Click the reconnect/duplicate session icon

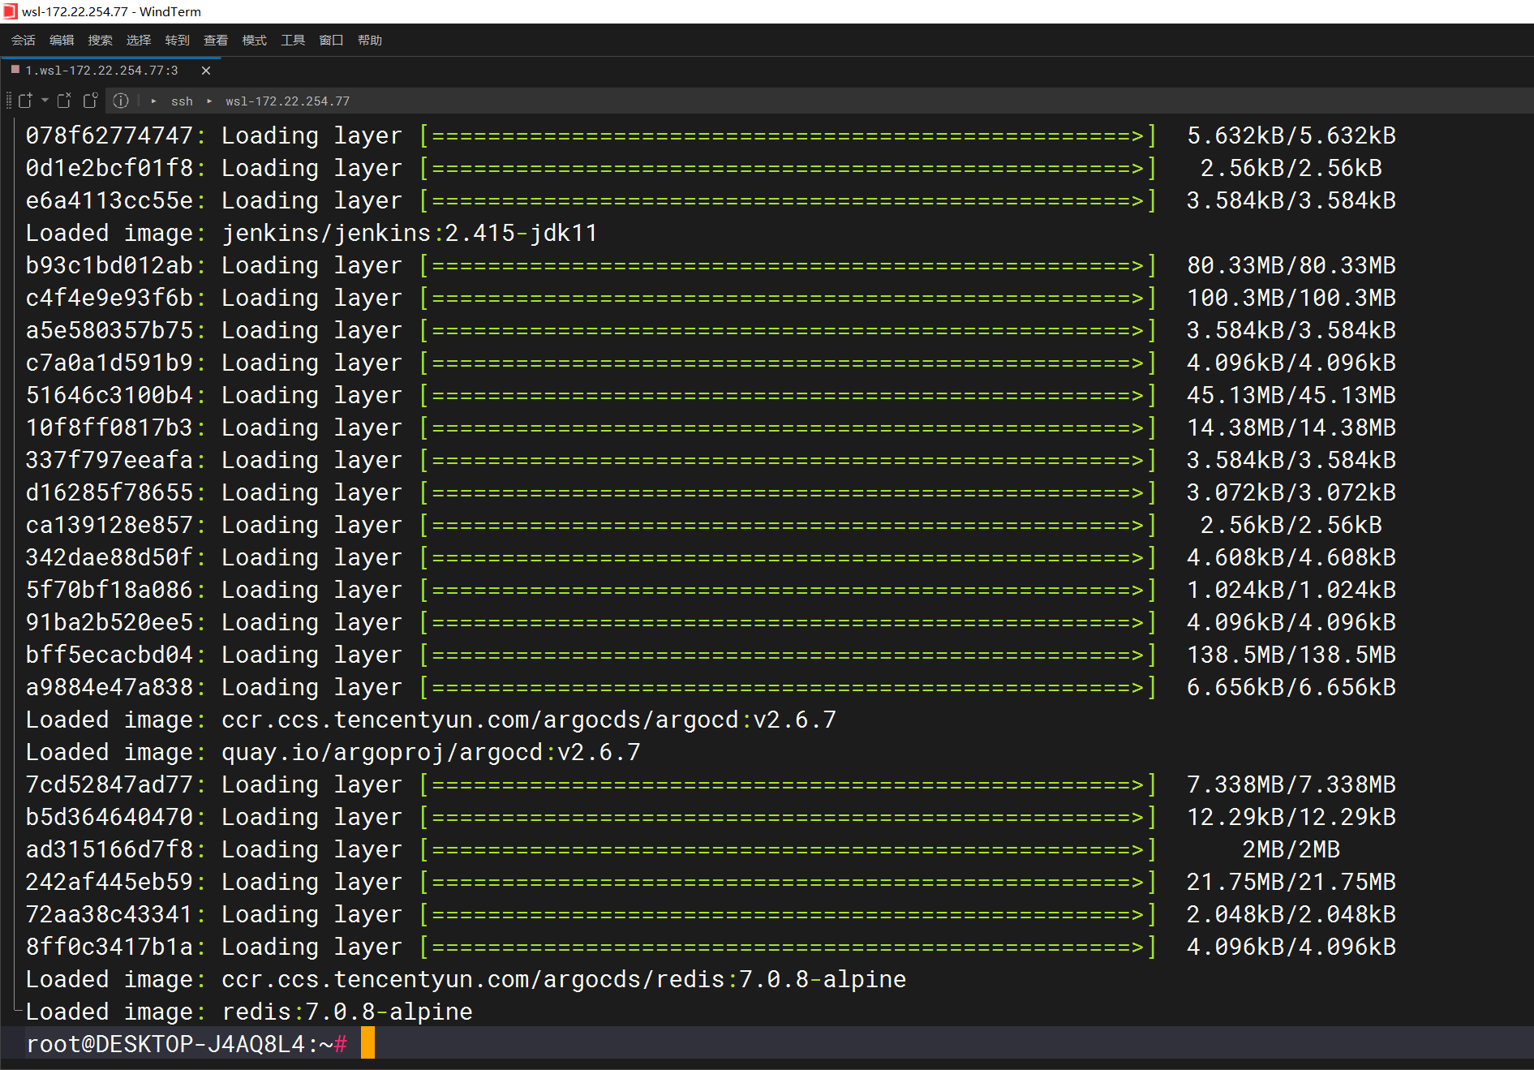click(90, 101)
